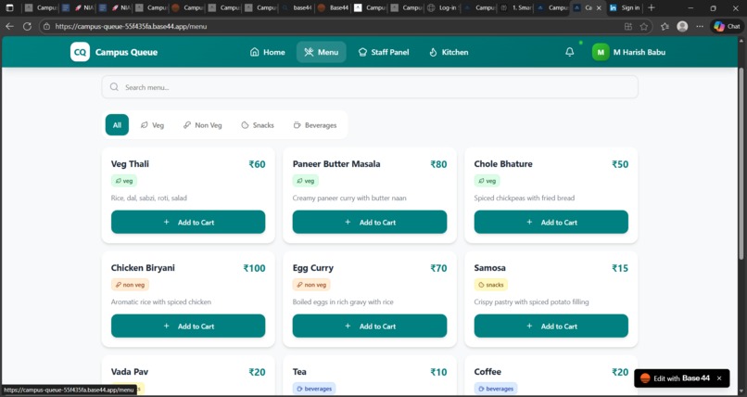Open the notifications bell
Screen dimensions: 747x397
(x=569, y=52)
